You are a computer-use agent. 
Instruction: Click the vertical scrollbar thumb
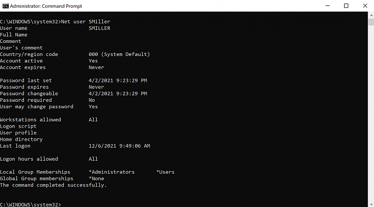pyautogui.click(x=371, y=22)
